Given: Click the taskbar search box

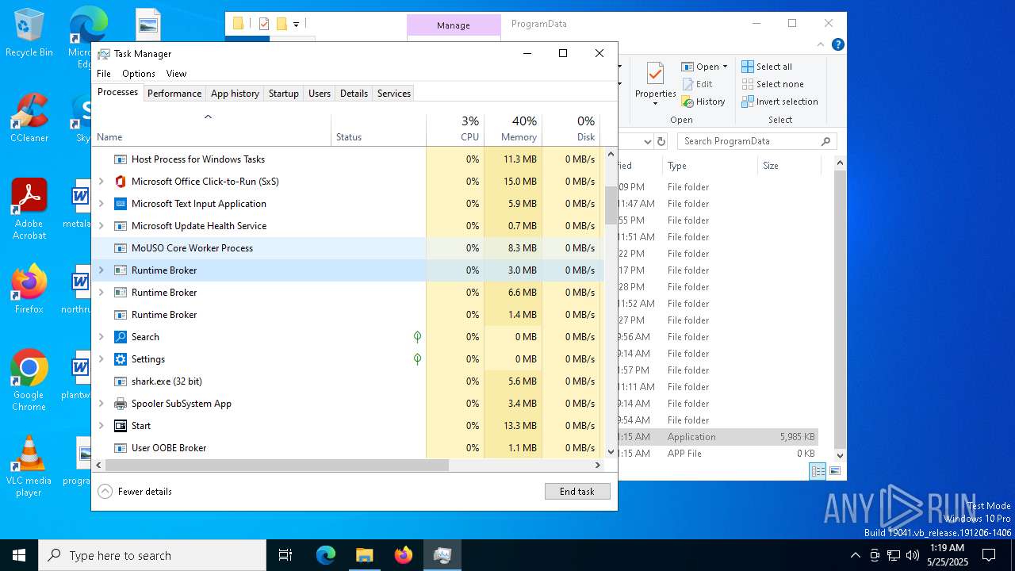Looking at the screenshot, I should [152, 555].
